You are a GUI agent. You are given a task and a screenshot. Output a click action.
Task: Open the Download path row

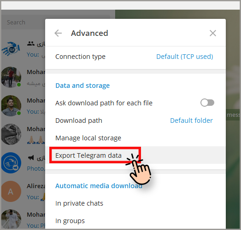click(135, 121)
